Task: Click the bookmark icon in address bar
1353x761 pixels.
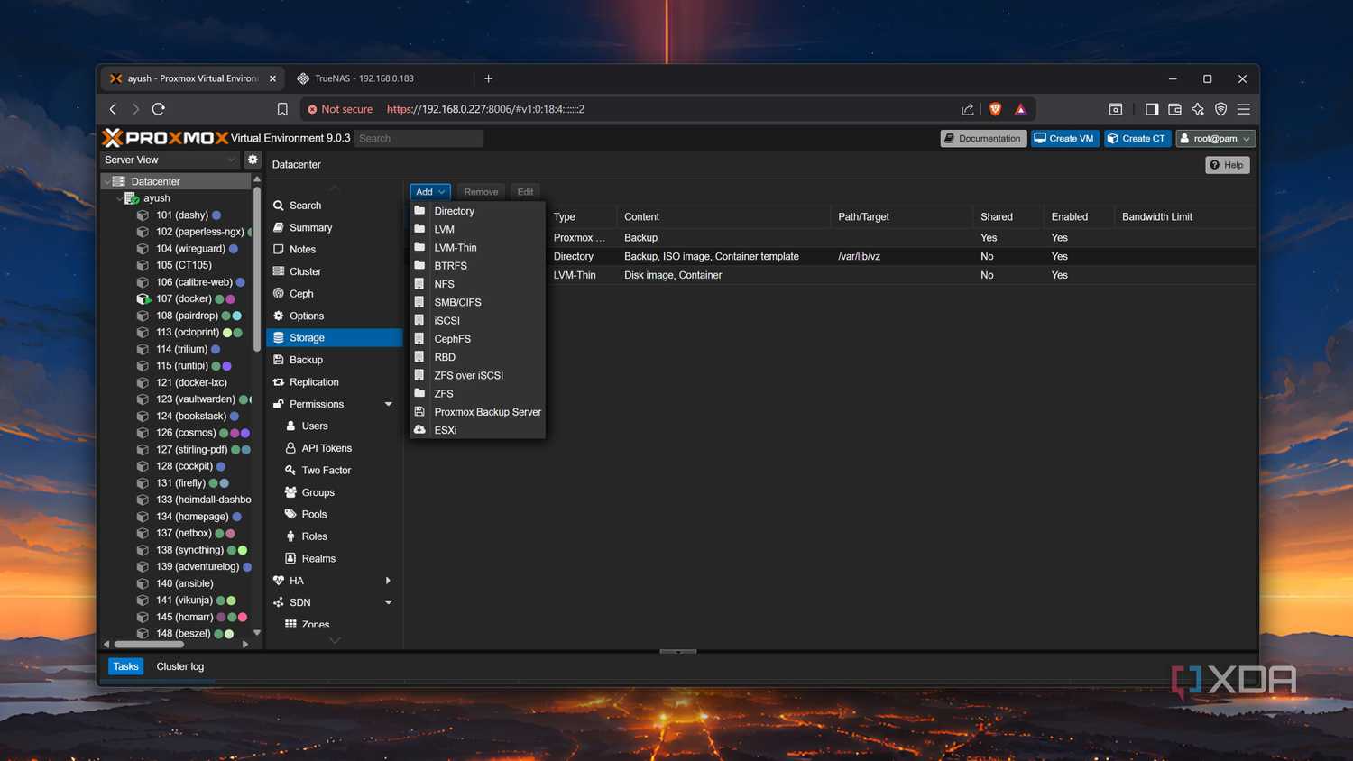Action: (x=282, y=109)
